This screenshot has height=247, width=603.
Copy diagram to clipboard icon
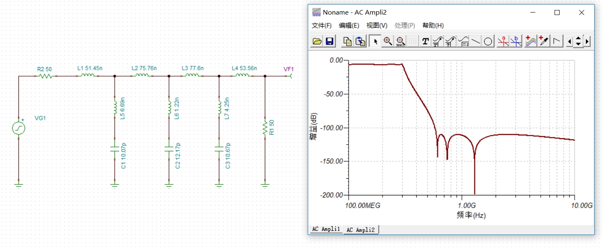click(x=347, y=41)
